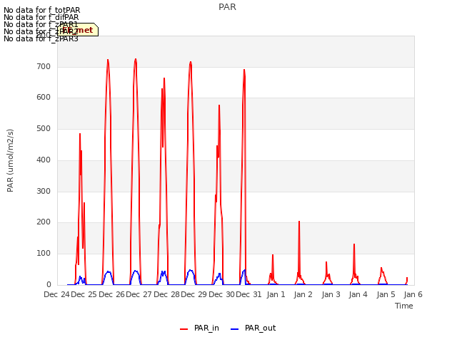Click the x-axis Time label
This screenshot has width=457, height=342.
pyautogui.click(x=404, y=306)
